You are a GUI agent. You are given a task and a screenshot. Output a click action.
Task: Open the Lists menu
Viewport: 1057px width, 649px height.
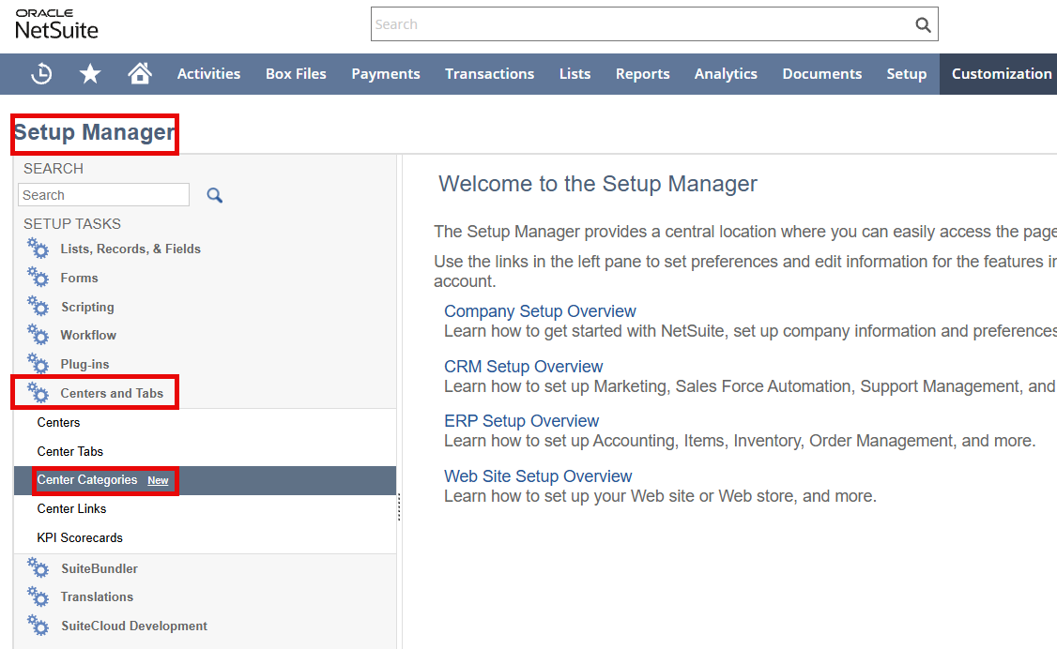pos(575,74)
